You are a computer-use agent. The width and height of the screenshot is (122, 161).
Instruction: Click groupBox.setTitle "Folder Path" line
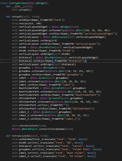click(x=57, y=149)
